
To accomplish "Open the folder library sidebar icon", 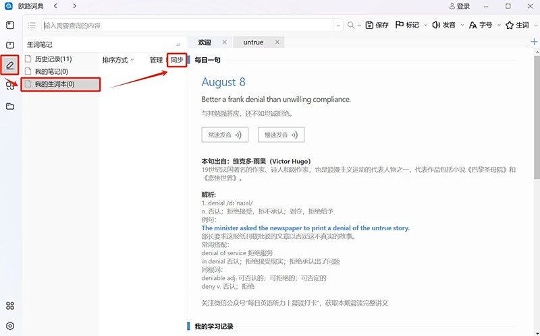I will click(10, 106).
